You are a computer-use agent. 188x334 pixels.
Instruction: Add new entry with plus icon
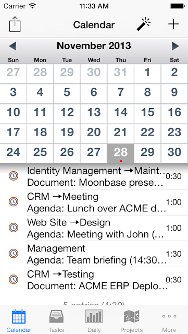coord(173,25)
